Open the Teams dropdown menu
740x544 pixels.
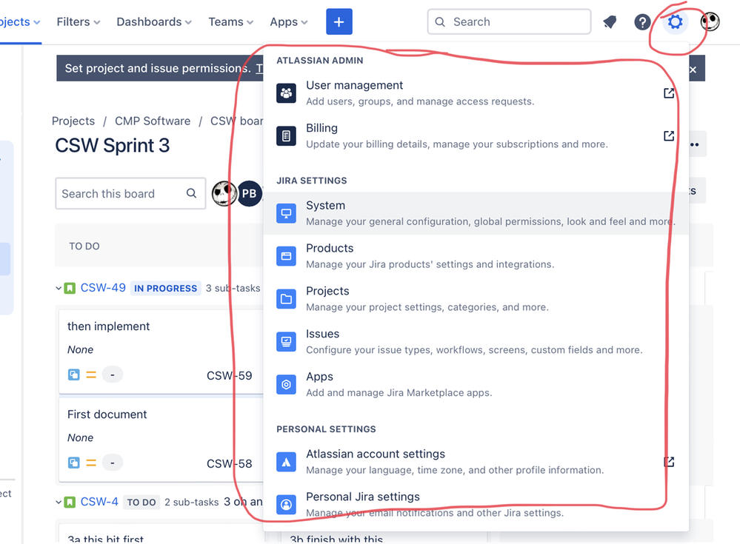click(x=231, y=21)
